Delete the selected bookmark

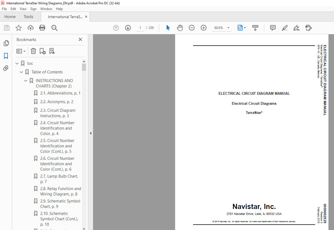tap(33, 51)
